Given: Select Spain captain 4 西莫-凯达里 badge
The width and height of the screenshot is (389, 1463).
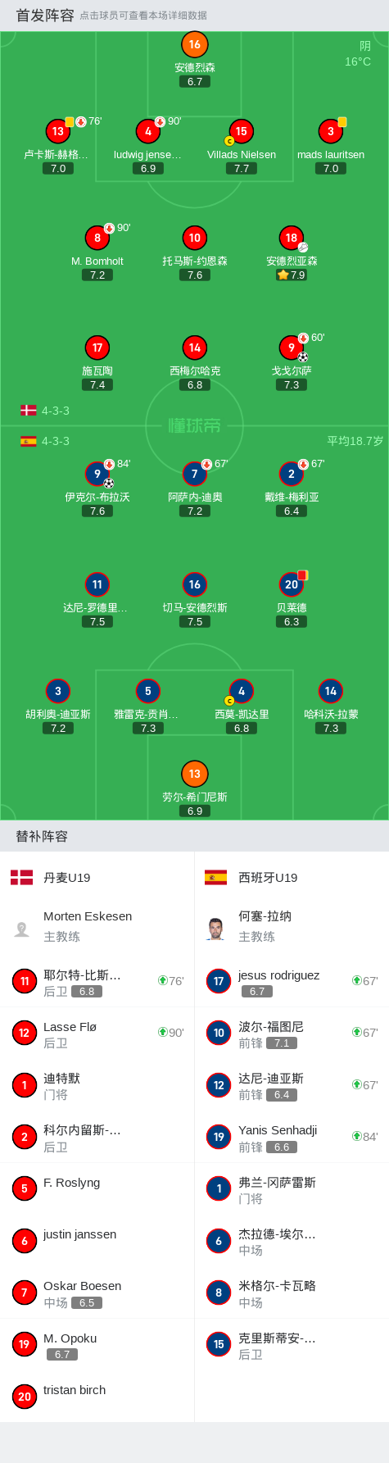Looking at the screenshot, I should click(242, 691).
